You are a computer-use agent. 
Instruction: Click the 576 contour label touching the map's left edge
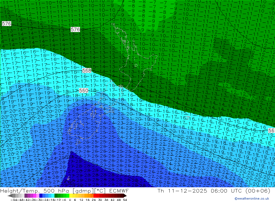coord(6,24)
